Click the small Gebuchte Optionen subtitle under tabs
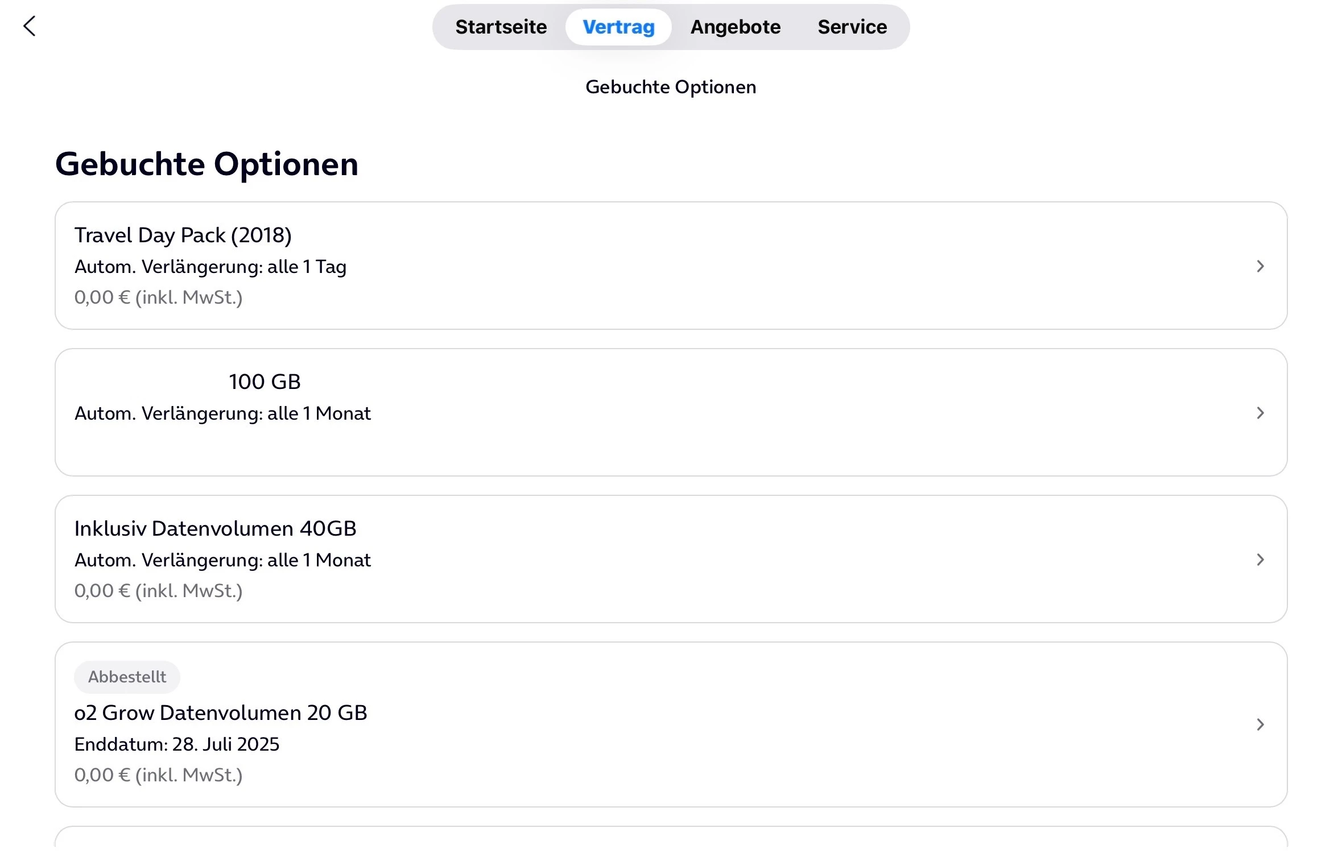1342x853 pixels. pyautogui.click(x=671, y=87)
